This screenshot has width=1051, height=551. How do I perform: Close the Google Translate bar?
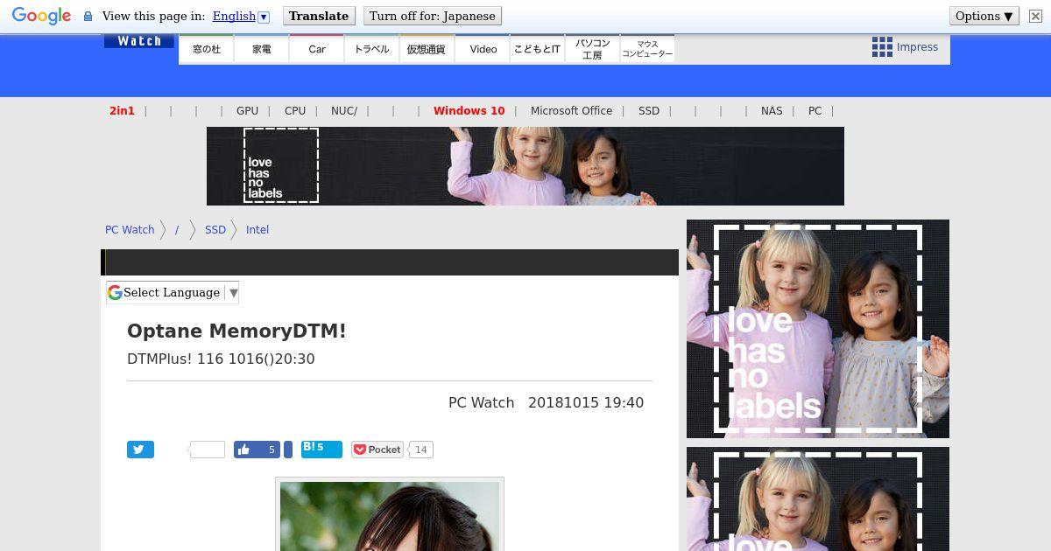click(x=1035, y=16)
